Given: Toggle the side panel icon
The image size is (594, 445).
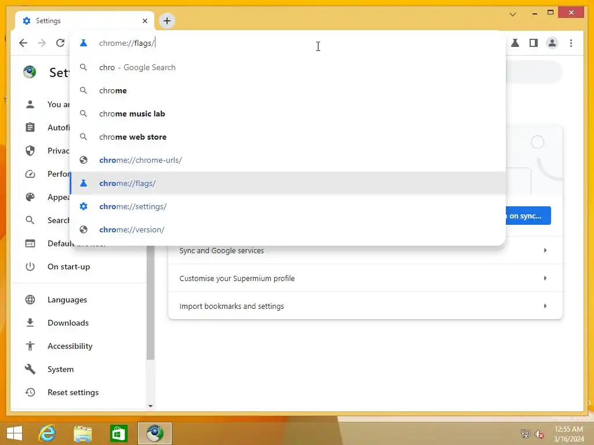Looking at the screenshot, I should (534, 43).
